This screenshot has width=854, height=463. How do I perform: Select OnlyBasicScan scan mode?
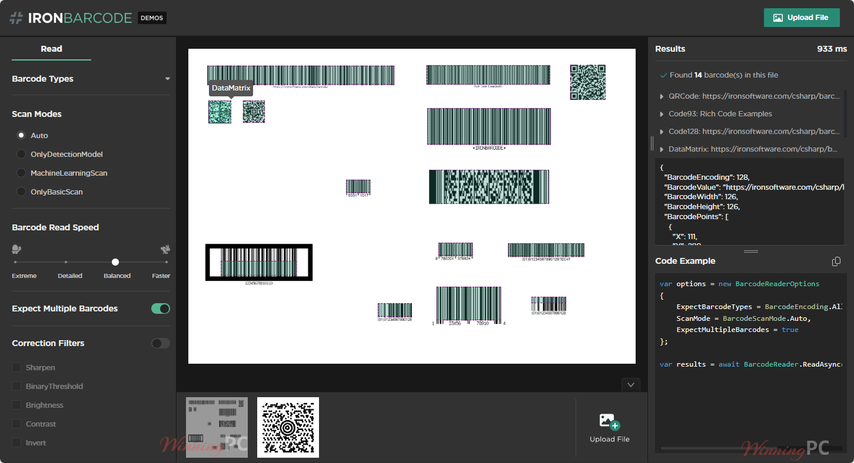coord(21,192)
